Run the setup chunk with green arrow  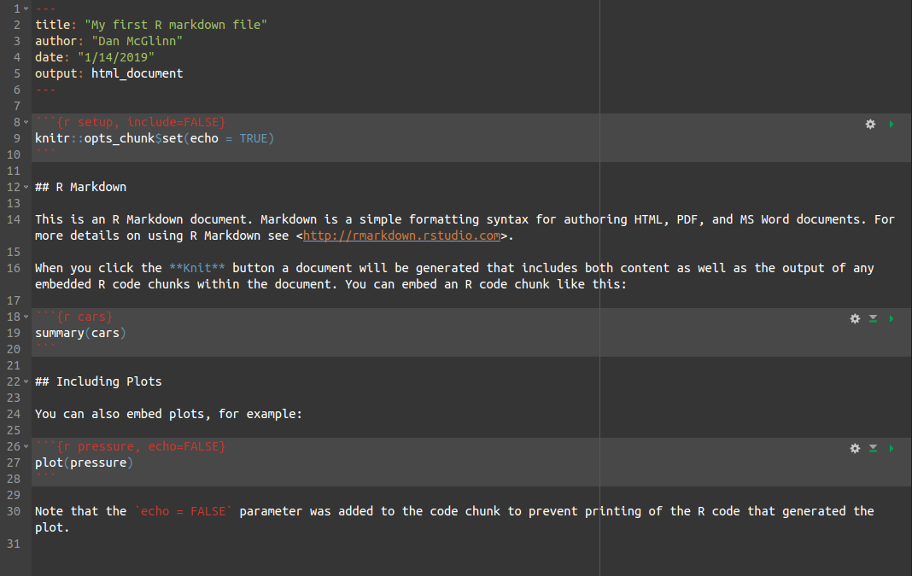tap(892, 124)
